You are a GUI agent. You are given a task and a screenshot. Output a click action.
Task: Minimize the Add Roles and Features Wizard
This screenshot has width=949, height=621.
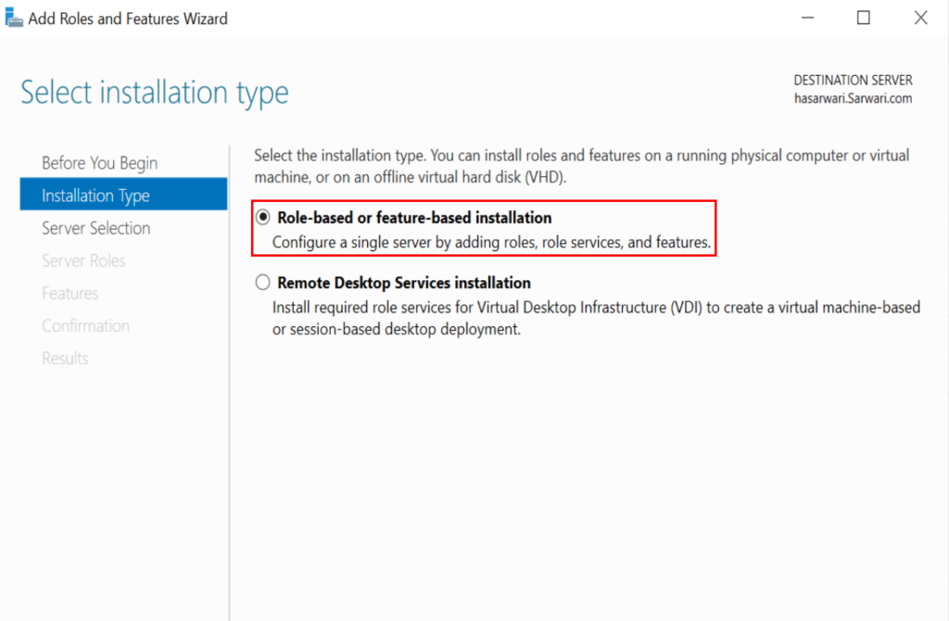pos(807,17)
